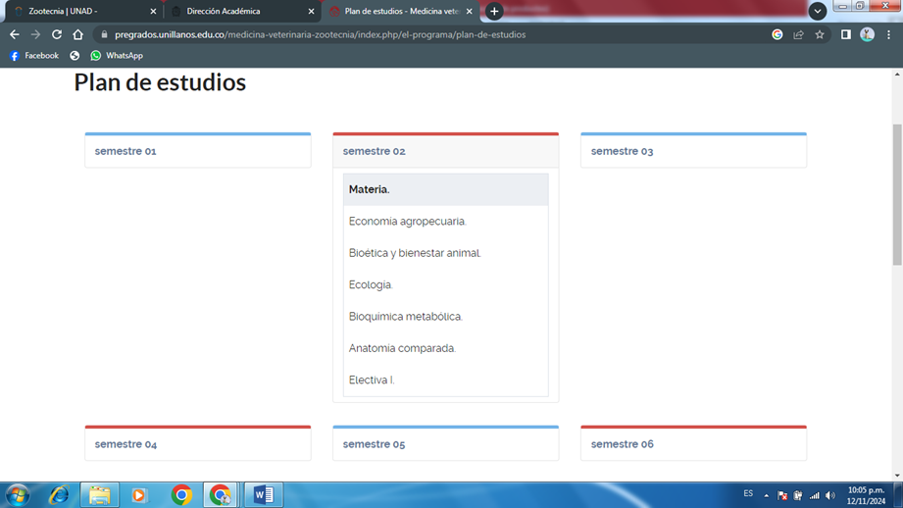
Task: Expand the semestre 01 panel
Action: pyautogui.click(x=125, y=151)
